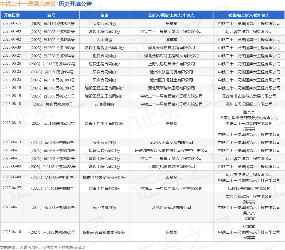This screenshot has height=250, width=285.
Task: Click defendant 中铁二十一局集团有限公司
Action: pos(249,123)
